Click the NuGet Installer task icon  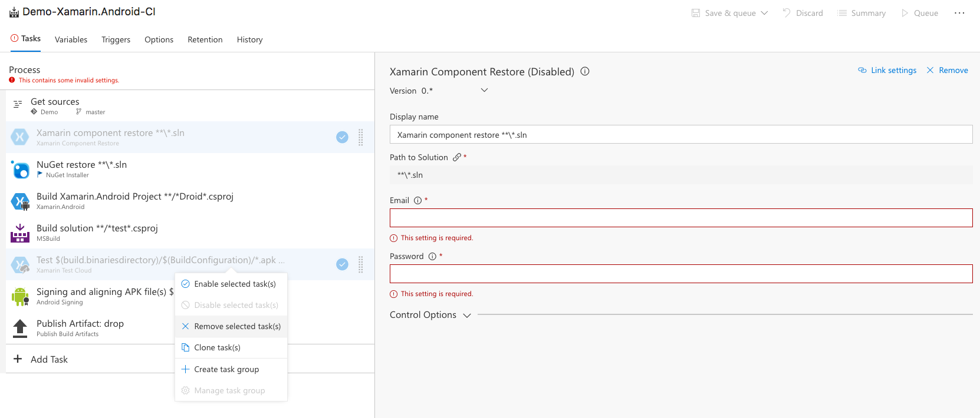(x=21, y=170)
